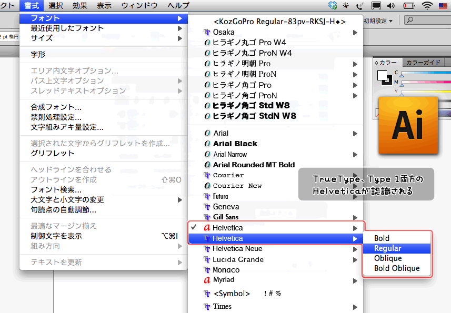Select フォント submenu item
The width and height of the screenshot is (451, 313).
coord(104,18)
